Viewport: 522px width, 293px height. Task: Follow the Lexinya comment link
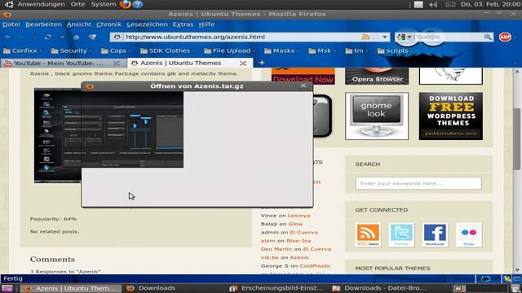(299, 215)
